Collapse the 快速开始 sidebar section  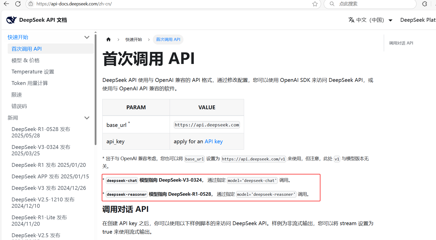pyautogui.click(x=87, y=37)
